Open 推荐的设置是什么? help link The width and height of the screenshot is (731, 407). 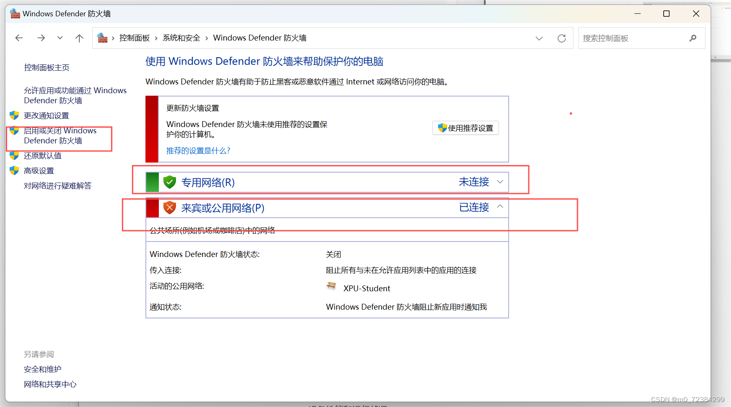pos(198,151)
